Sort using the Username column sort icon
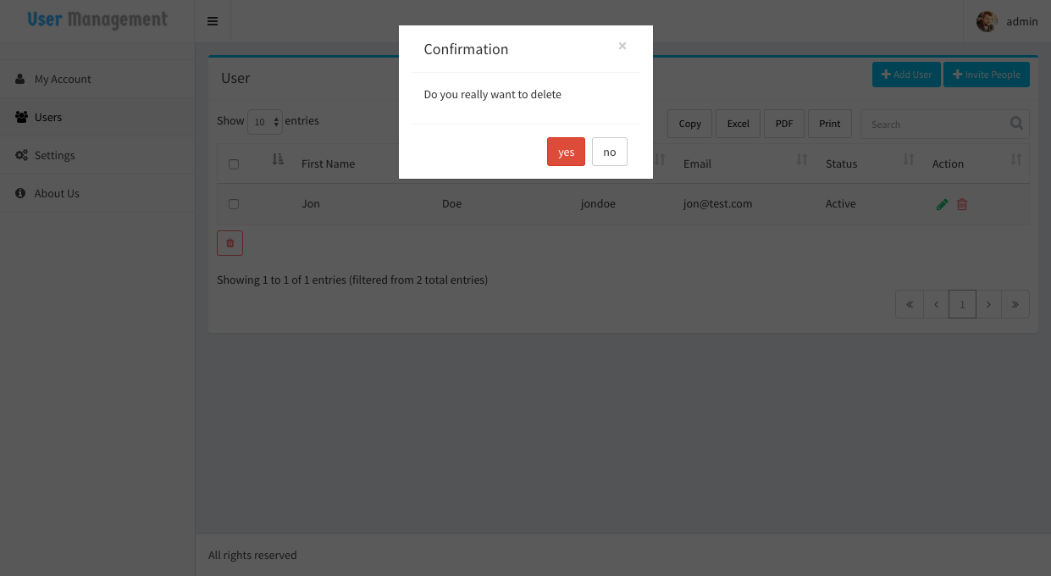1051x576 pixels. click(x=660, y=159)
